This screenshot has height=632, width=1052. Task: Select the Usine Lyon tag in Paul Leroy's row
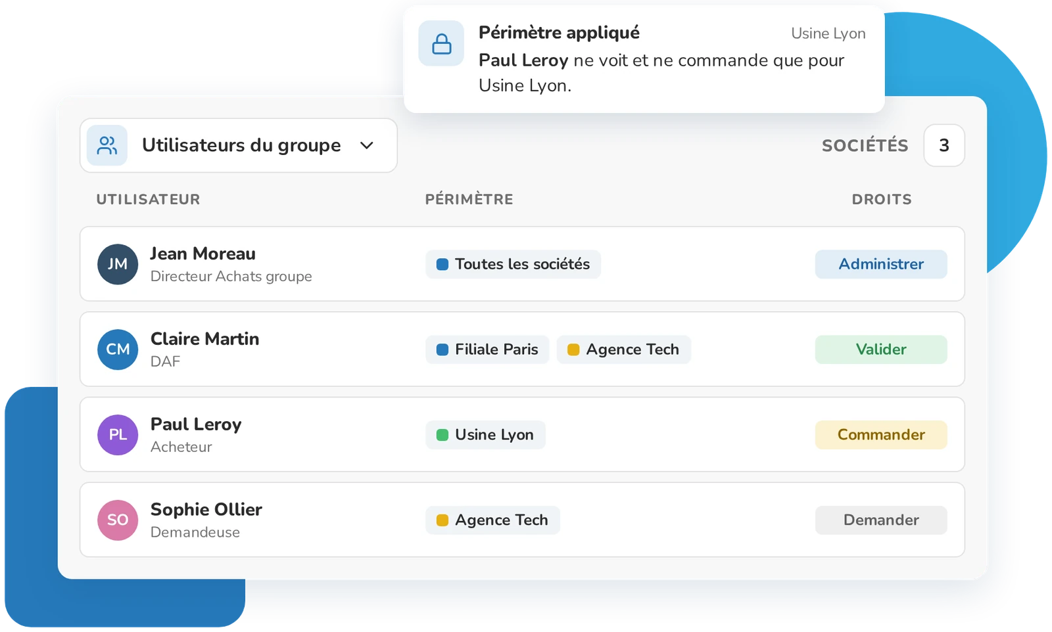485,435
